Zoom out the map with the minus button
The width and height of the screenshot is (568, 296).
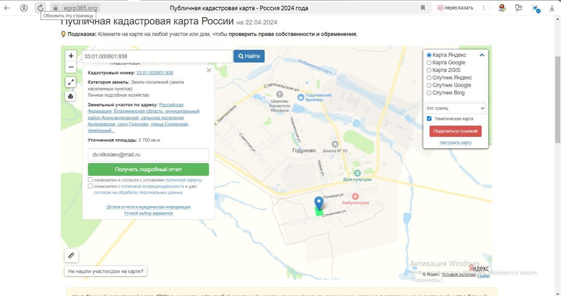(x=71, y=67)
